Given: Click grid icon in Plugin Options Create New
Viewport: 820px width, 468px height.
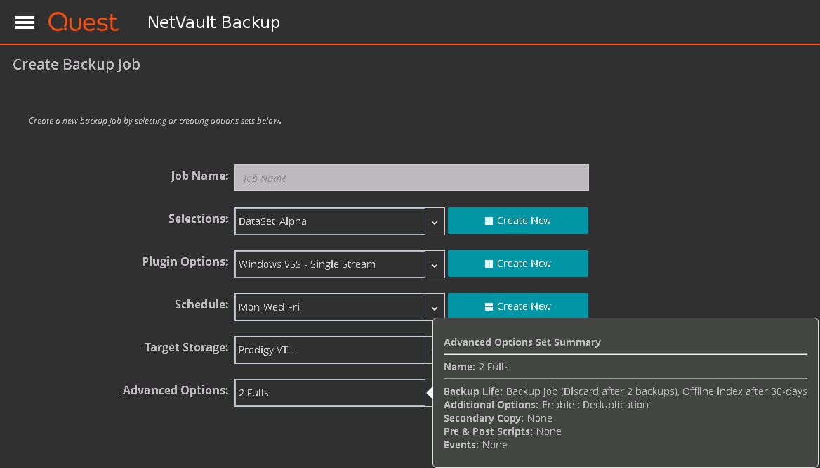Looking at the screenshot, I should pos(489,264).
